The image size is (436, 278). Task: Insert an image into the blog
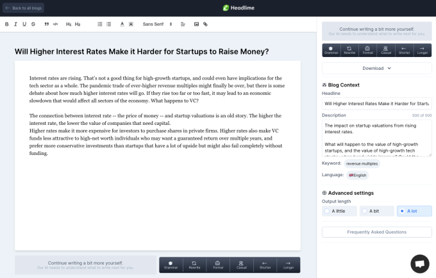coord(196,24)
